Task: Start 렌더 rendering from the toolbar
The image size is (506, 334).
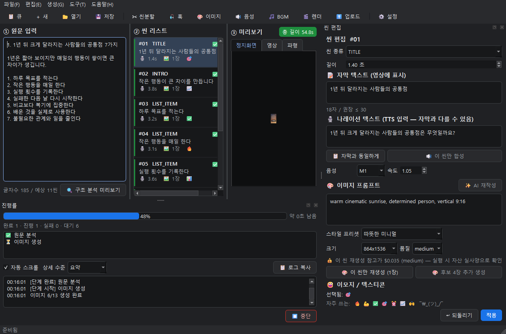Action: point(312,17)
